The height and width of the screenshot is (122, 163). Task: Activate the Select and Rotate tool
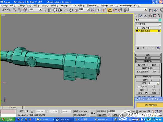71,10
